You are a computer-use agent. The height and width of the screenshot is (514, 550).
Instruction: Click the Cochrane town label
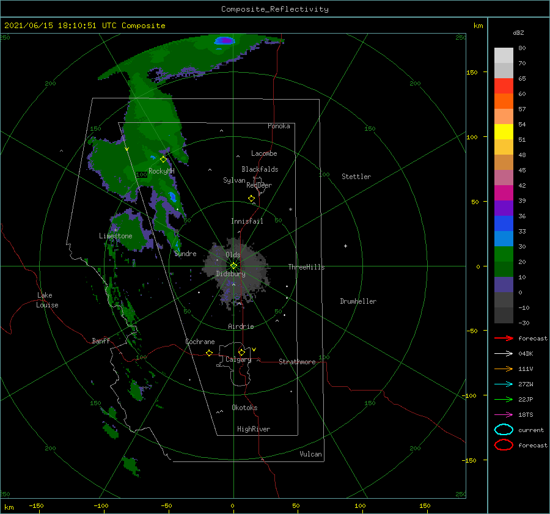(x=200, y=342)
